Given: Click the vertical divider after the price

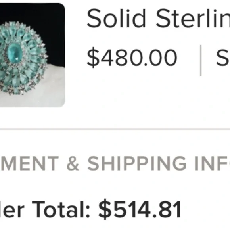Looking at the screenshot, I should tap(201, 60).
